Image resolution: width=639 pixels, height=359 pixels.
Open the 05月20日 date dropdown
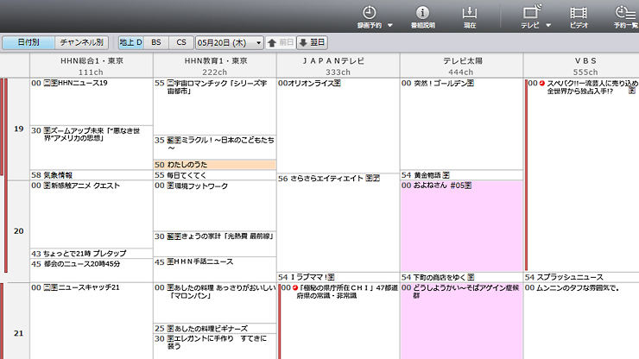coord(230,41)
